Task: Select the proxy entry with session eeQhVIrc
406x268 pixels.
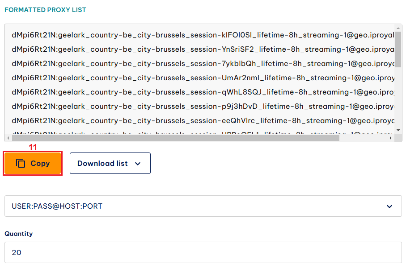Action: coord(201,120)
